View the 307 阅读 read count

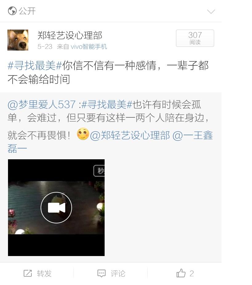pyautogui.click(x=195, y=38)
